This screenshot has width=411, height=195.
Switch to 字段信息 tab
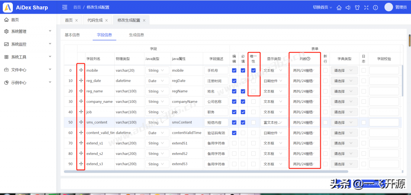tap(104, 35)
